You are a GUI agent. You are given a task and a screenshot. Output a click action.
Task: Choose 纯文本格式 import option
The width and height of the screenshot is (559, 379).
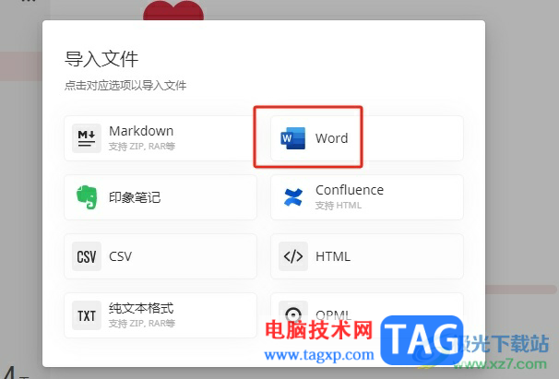[161, 315]
